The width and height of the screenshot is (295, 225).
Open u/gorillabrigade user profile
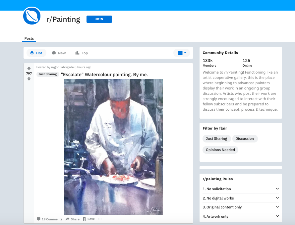coord(62,67)
